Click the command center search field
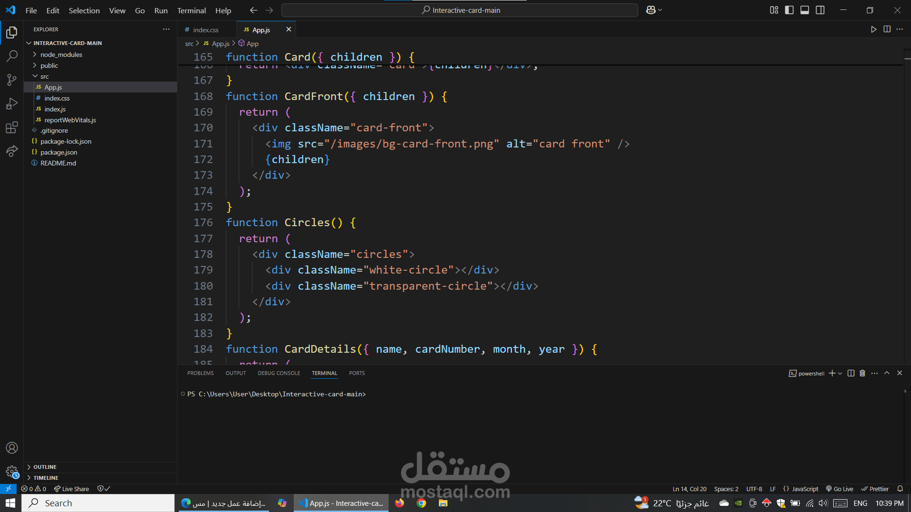Screen dimensions: 911x512 [x=459, y=10]
